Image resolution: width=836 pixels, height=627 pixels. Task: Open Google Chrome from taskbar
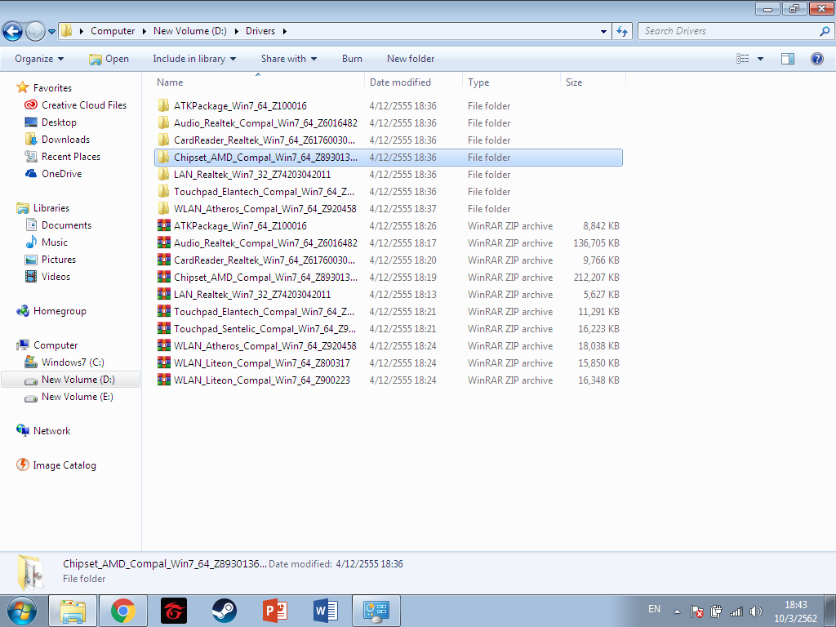(x=123, y=611)
